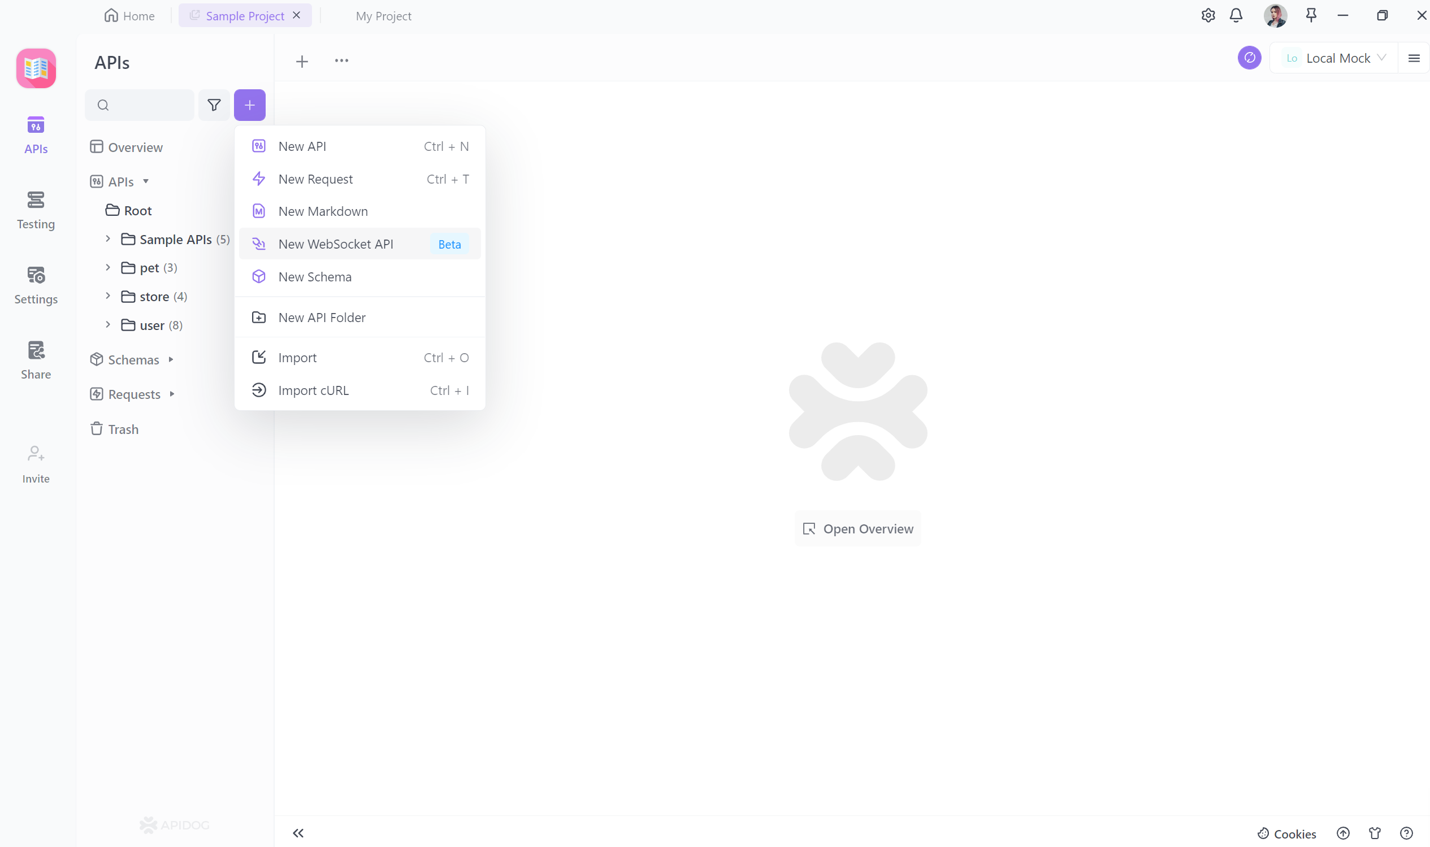
Task: Select New Markdown from menu
Action: (323, 211)
